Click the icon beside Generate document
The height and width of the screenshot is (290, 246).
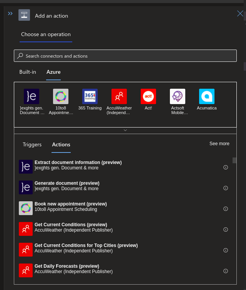tap(26, 187)
